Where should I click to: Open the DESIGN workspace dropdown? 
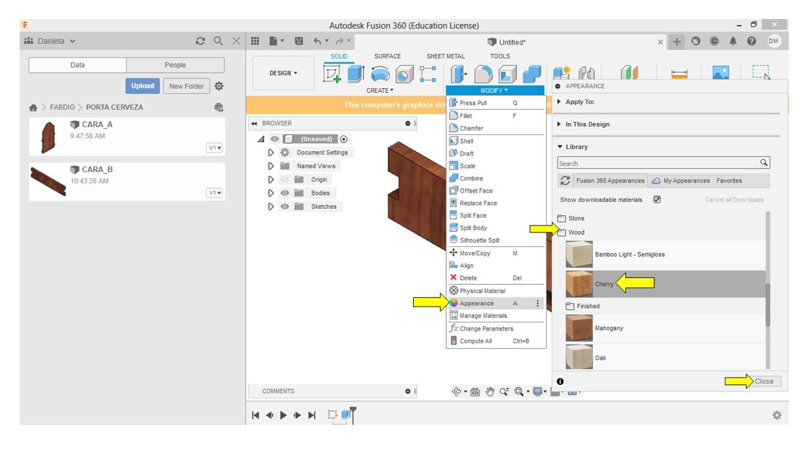tap(283, 73)
